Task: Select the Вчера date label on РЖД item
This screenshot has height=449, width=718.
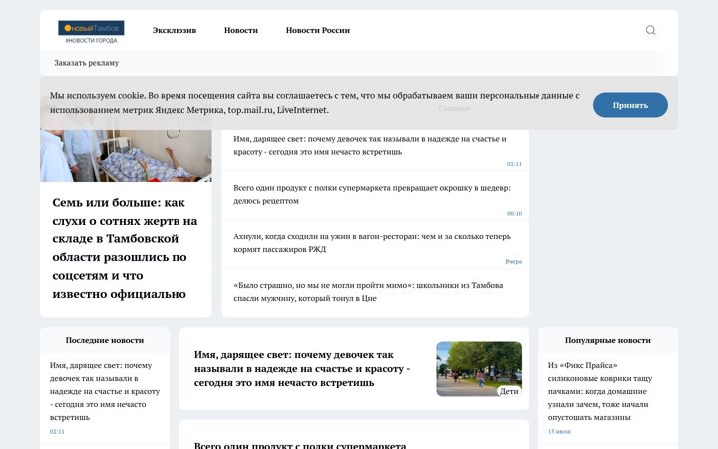Action: pos(513,262)
